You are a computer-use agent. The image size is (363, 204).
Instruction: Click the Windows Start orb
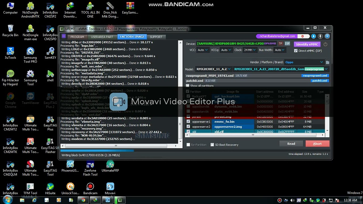(8, 200)
